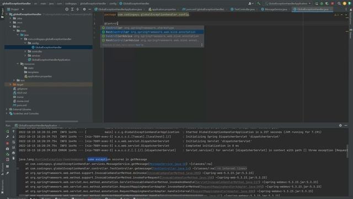The height and width of the screenshot is (199, 353).
Task: Open the run configuration dropdown
Action: (x=288, y=4)
